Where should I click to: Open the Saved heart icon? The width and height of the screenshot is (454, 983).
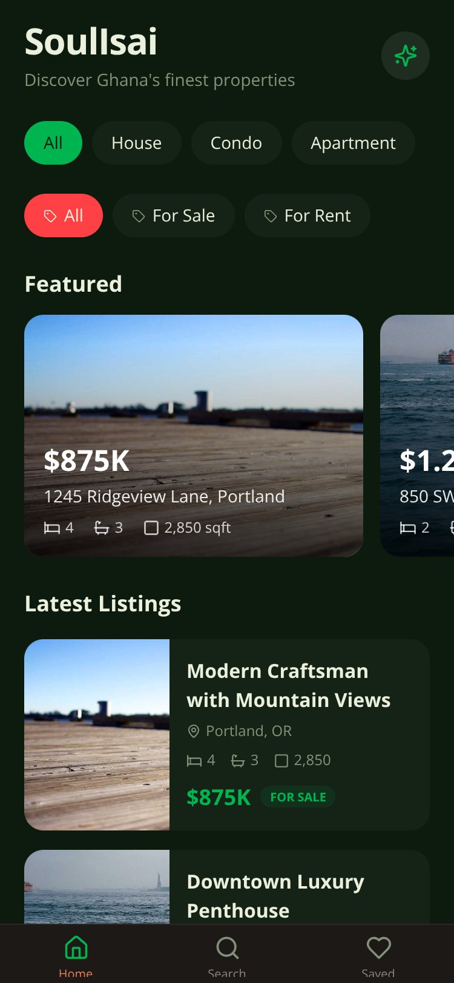379,947
